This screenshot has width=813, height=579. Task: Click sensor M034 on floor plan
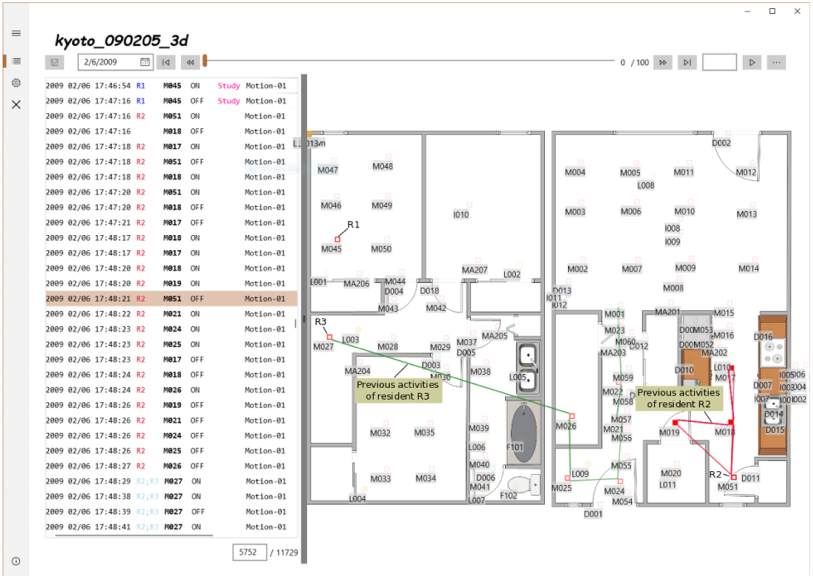426,478
